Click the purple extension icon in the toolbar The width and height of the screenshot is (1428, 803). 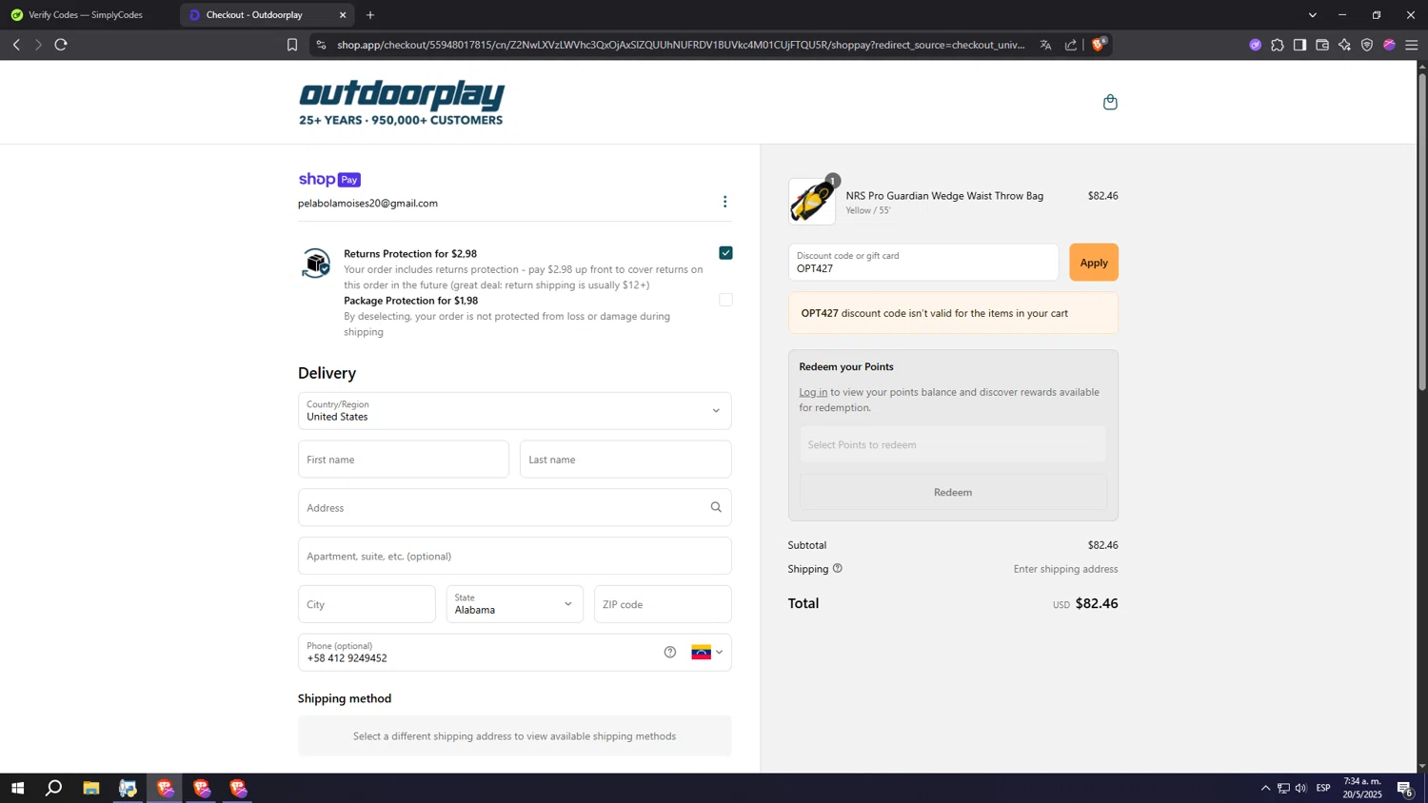(x=1255, y=45)
